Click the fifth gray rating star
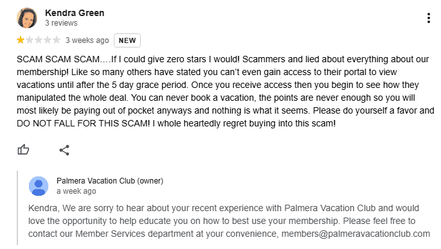Screen dimensions: 441x249 pyautogui.click(x=57, y=40)
